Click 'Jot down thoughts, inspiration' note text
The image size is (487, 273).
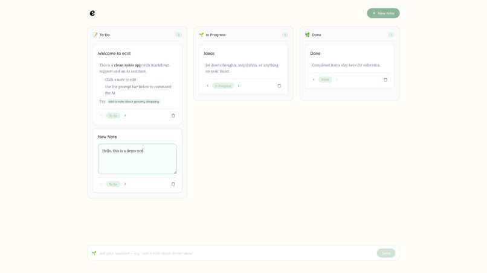242,68
